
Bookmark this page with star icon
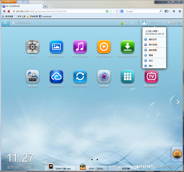[x=111, y=11]
